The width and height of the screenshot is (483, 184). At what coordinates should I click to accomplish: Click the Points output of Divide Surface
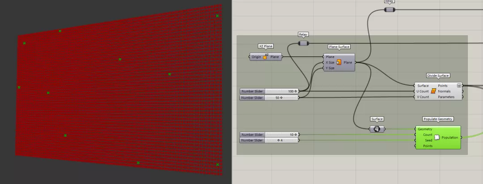[x=443, y=86]
